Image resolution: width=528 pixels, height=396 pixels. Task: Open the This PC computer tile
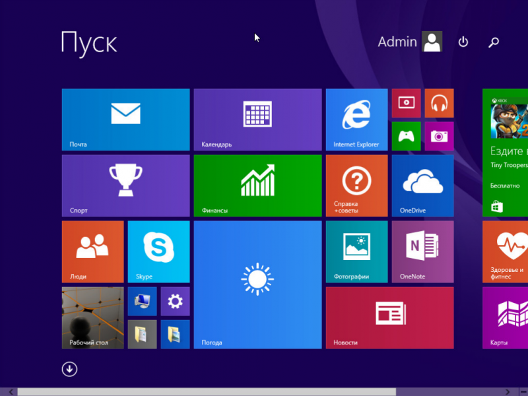tap(142, 301)
